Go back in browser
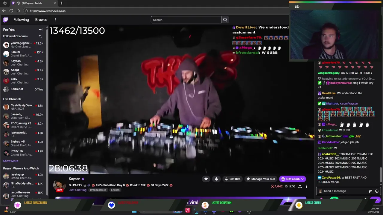This screenshot has height=215, width=383. point(4,11)
